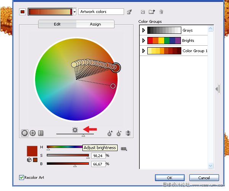
Task: Click the large current color swatch
Action: [32, 151]
